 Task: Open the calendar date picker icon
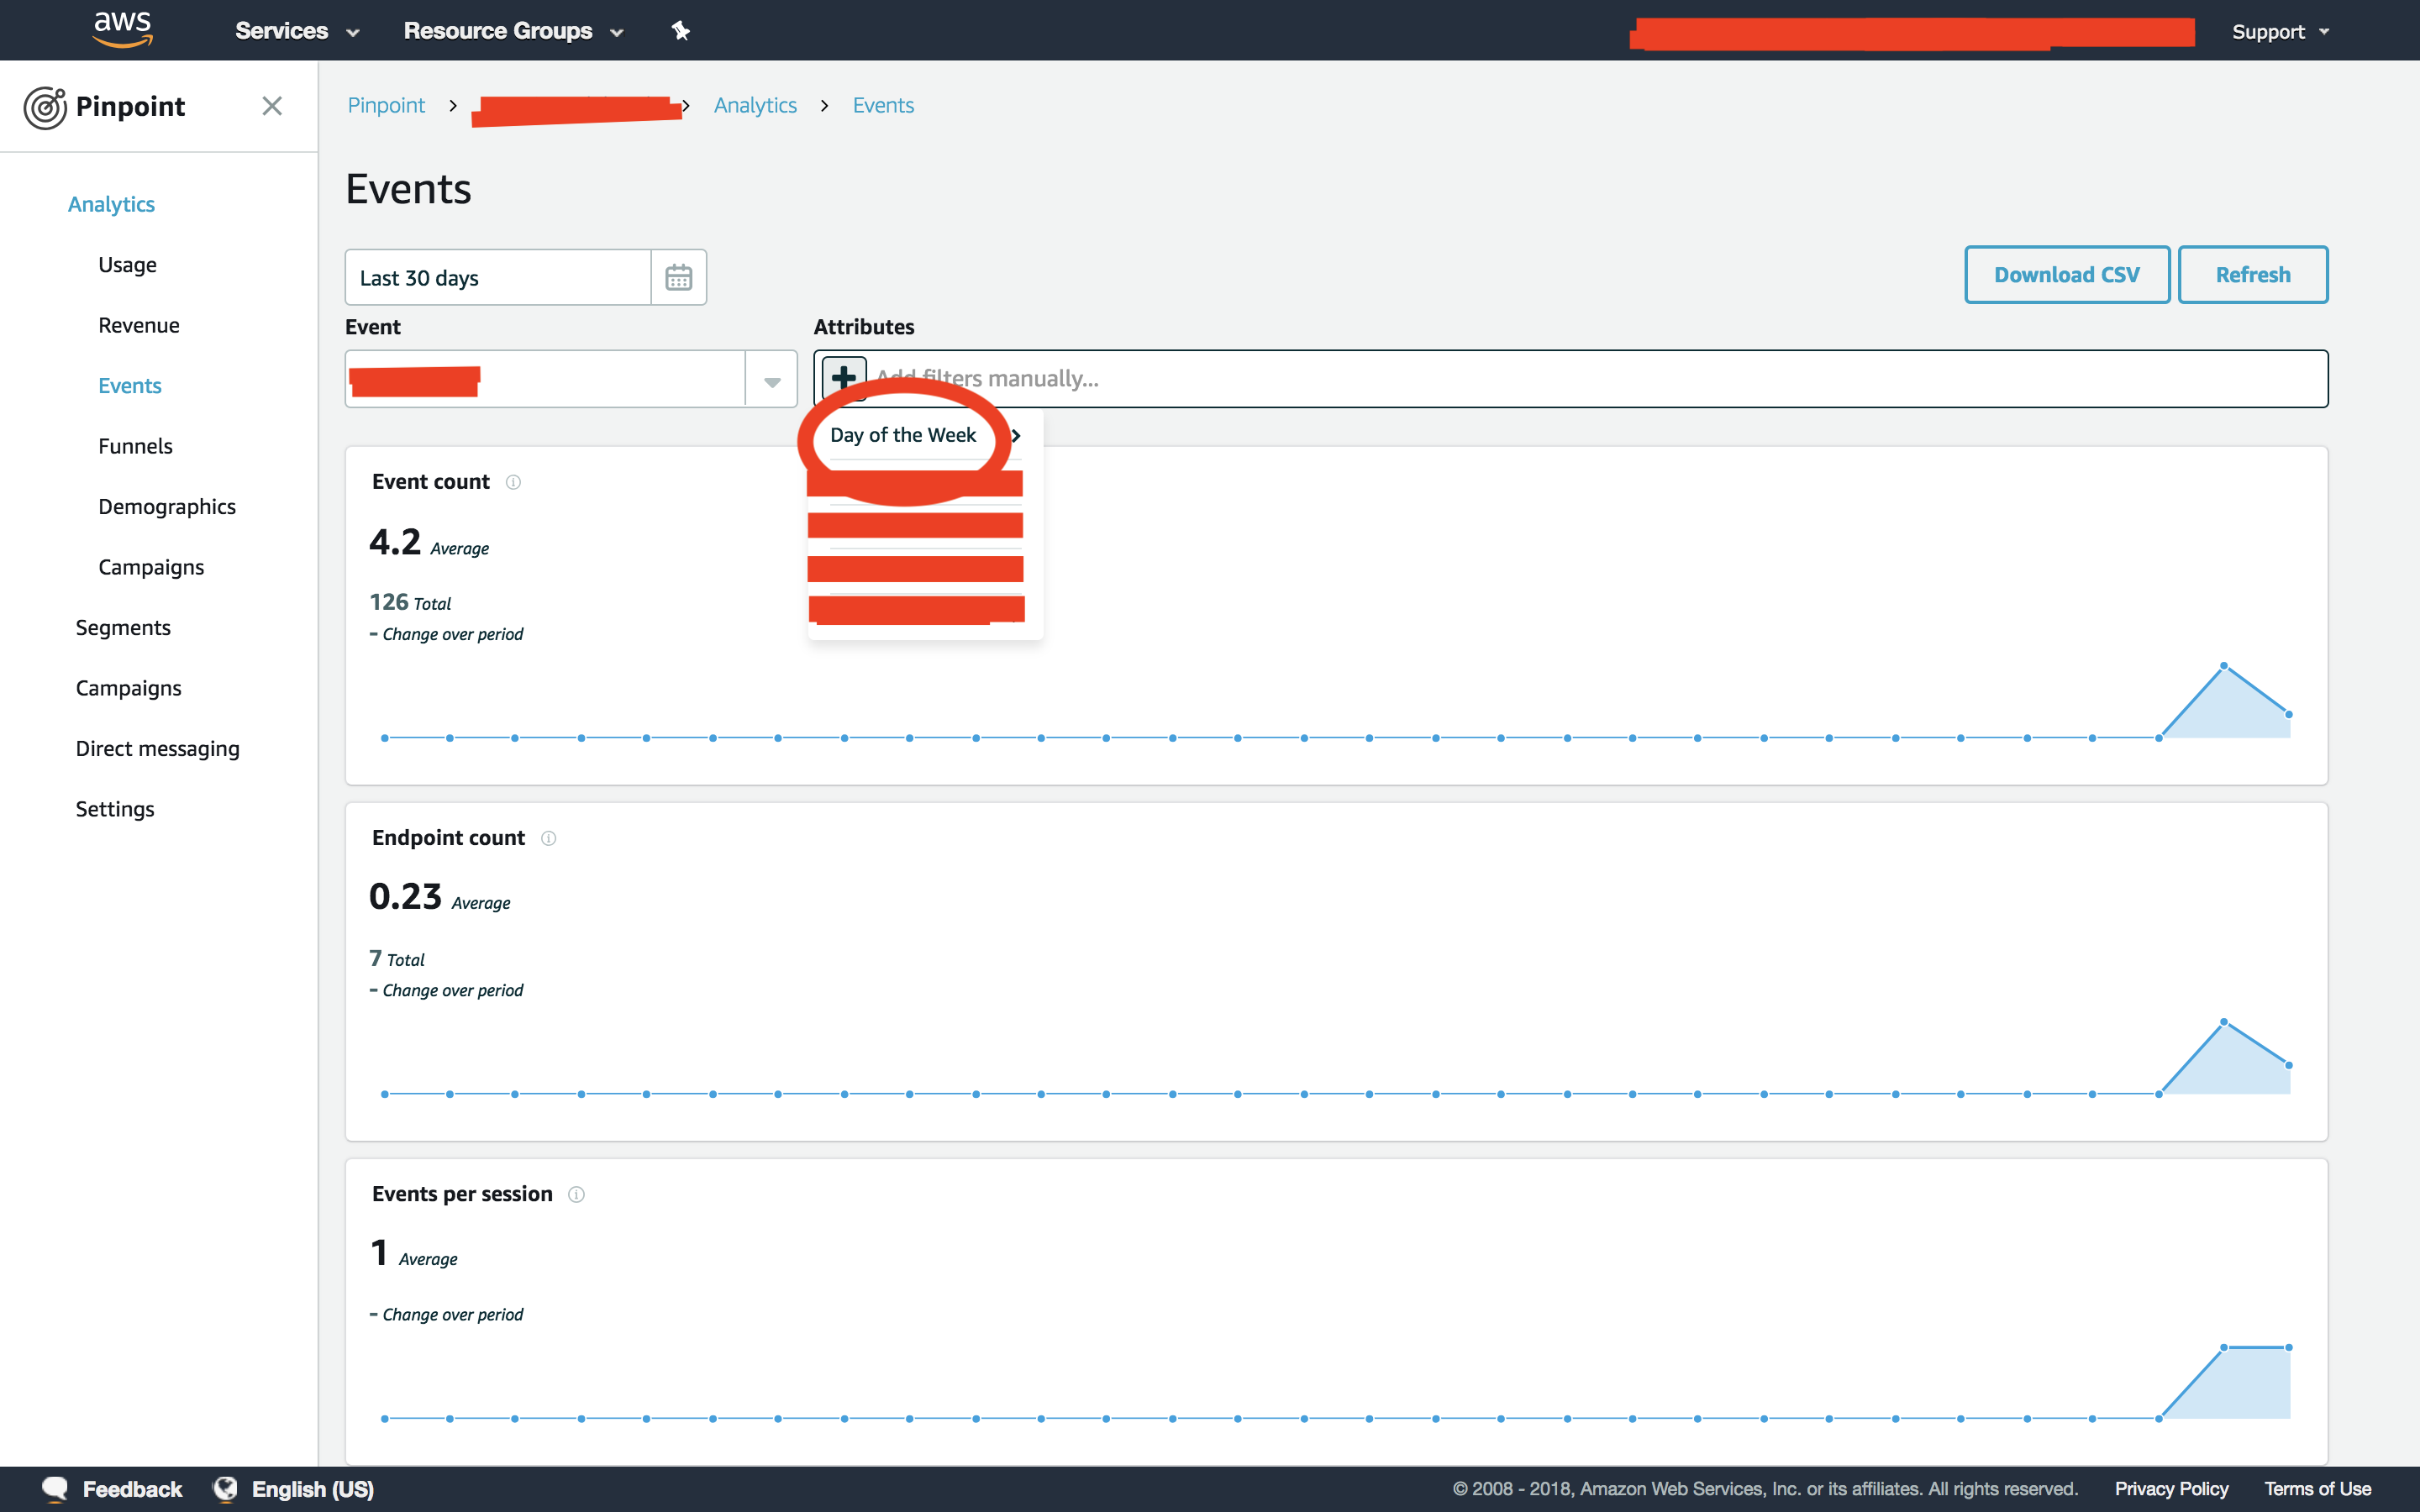click(x=678, y=277)
